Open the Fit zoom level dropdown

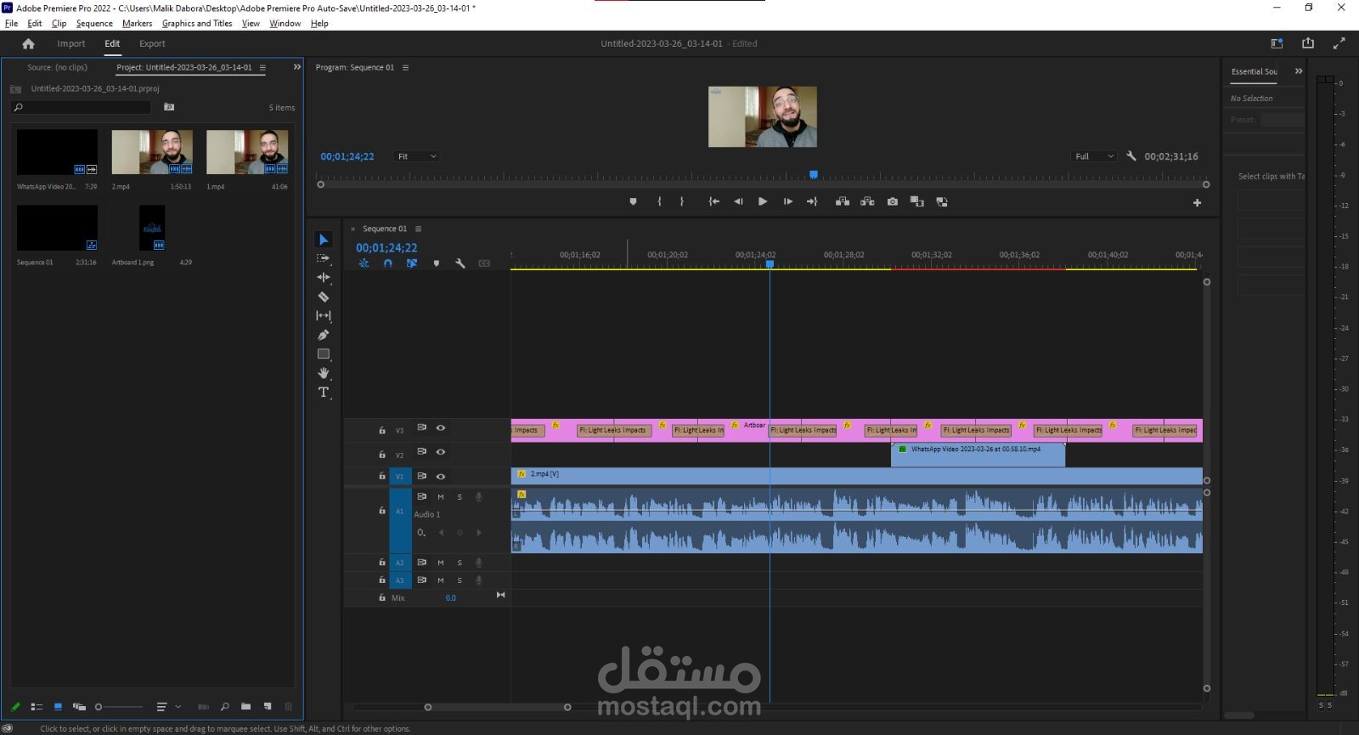click(417, 156)
